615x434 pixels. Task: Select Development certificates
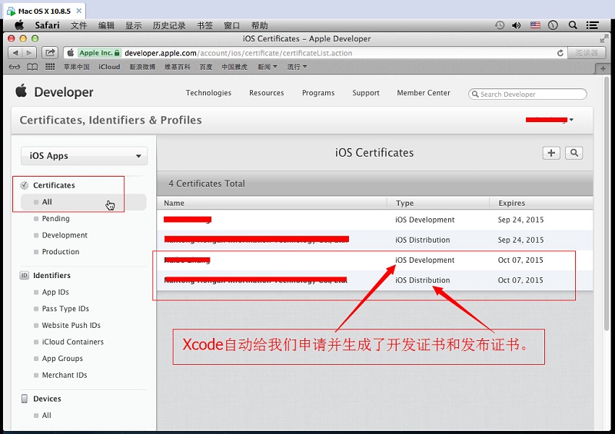65,235
